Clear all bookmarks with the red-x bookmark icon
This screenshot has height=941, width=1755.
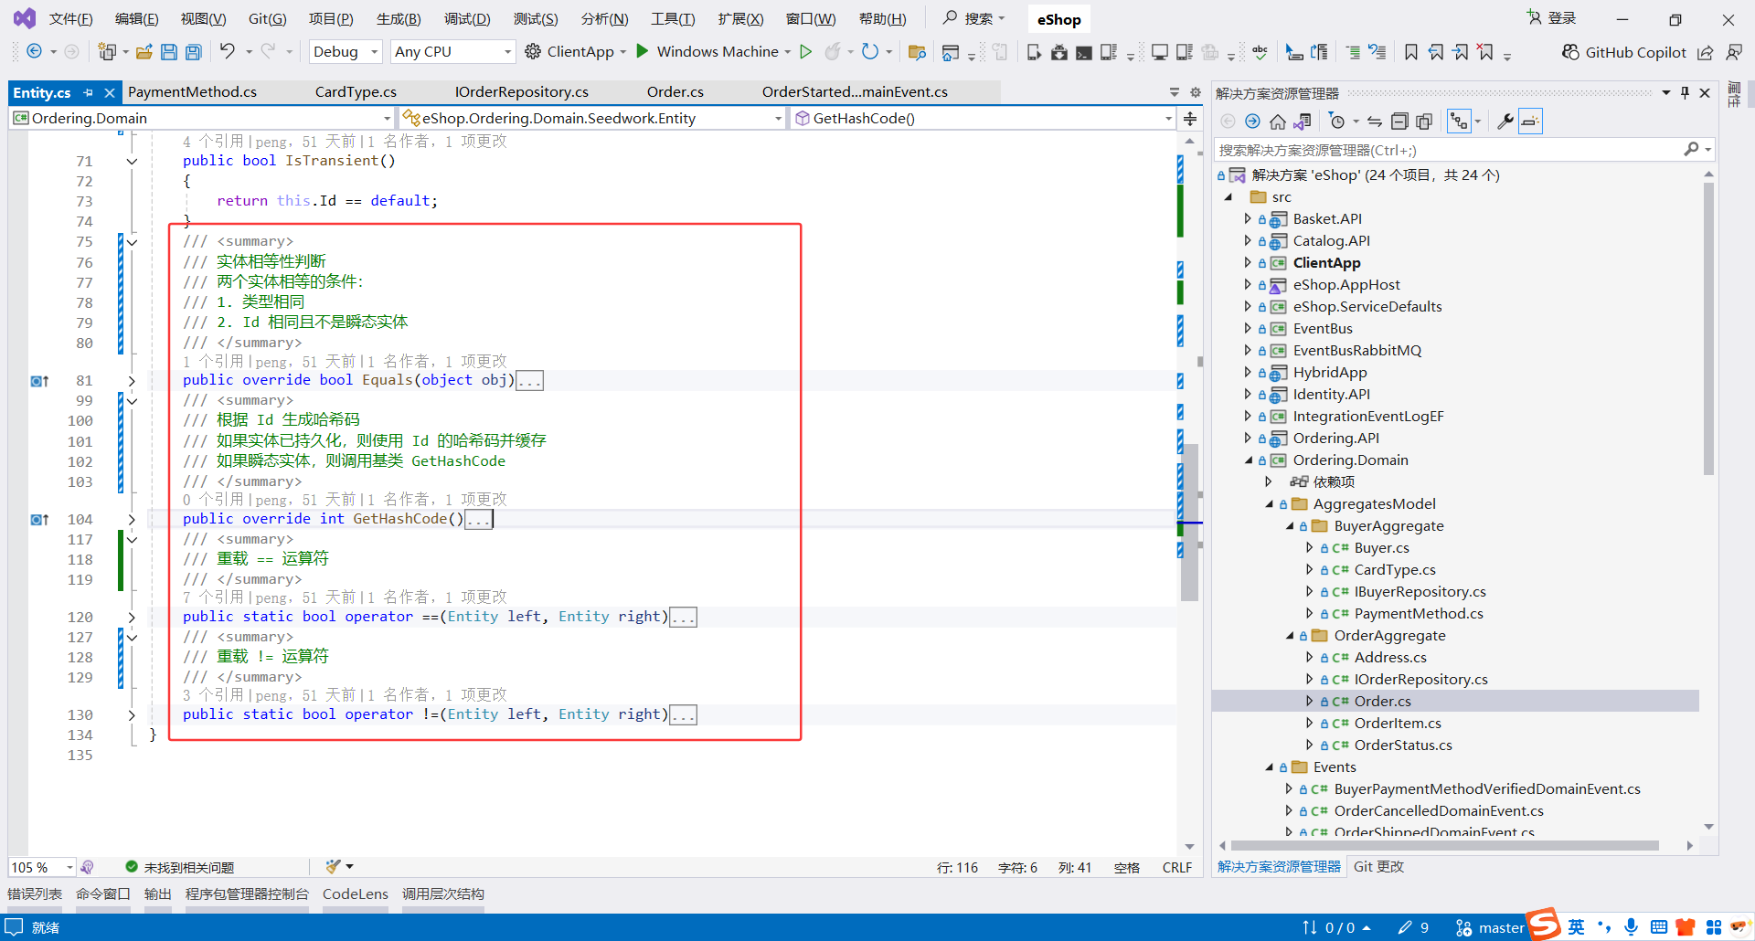click(1486, 52)
